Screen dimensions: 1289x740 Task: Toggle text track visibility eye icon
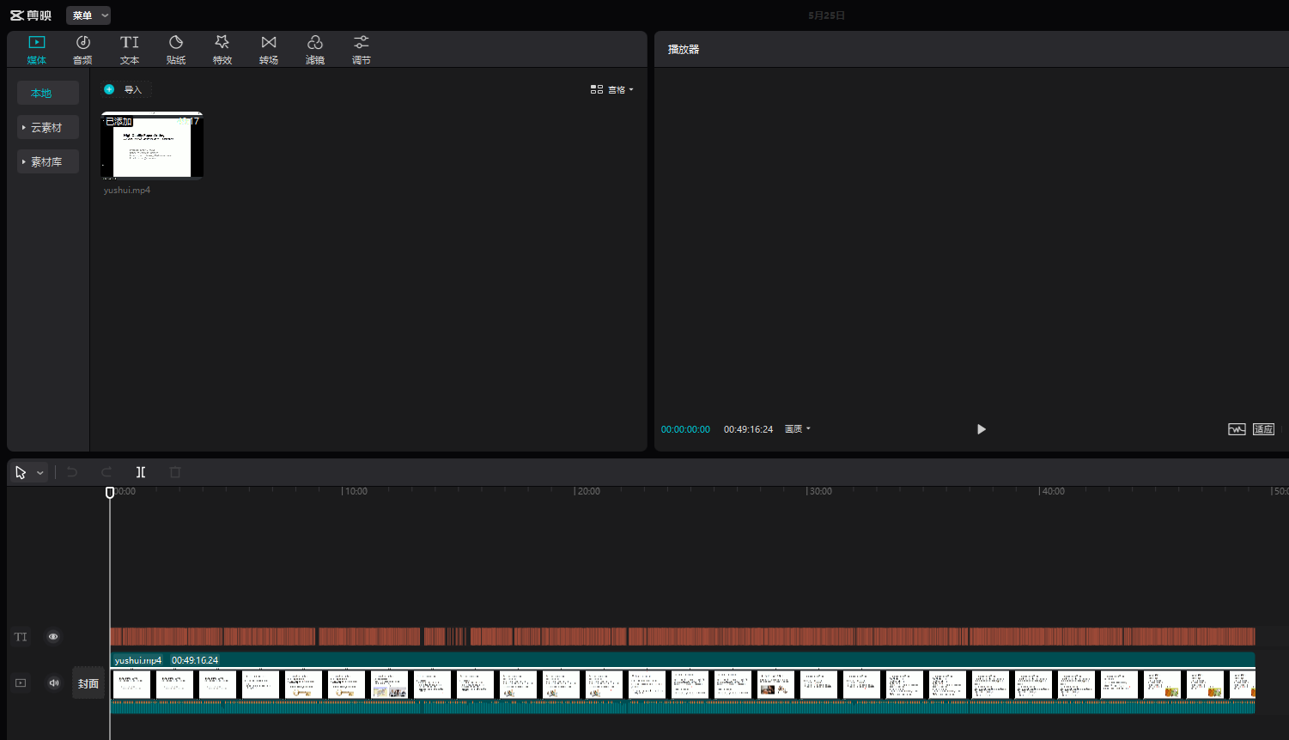[x=53, y=637]
